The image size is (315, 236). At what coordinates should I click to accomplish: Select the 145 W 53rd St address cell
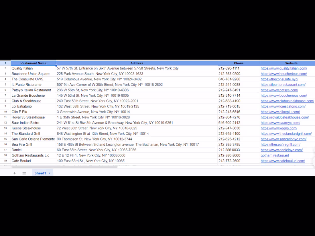(x=137, y=96)
